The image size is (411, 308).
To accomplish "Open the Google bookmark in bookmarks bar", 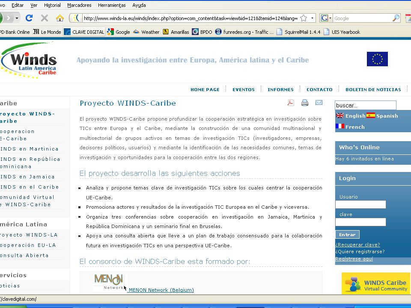I will [119, 32].
